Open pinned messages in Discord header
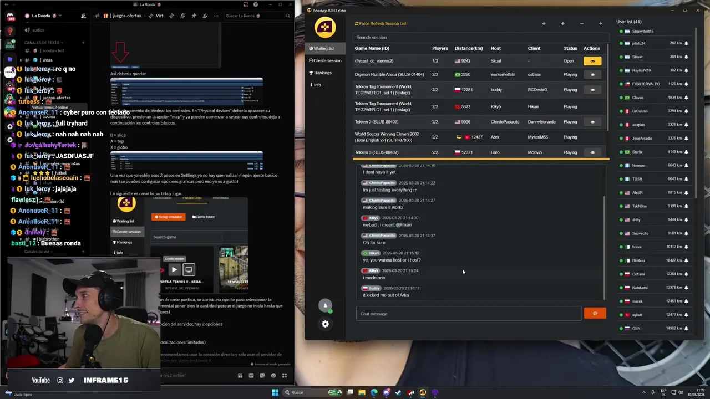 [194, 16]
